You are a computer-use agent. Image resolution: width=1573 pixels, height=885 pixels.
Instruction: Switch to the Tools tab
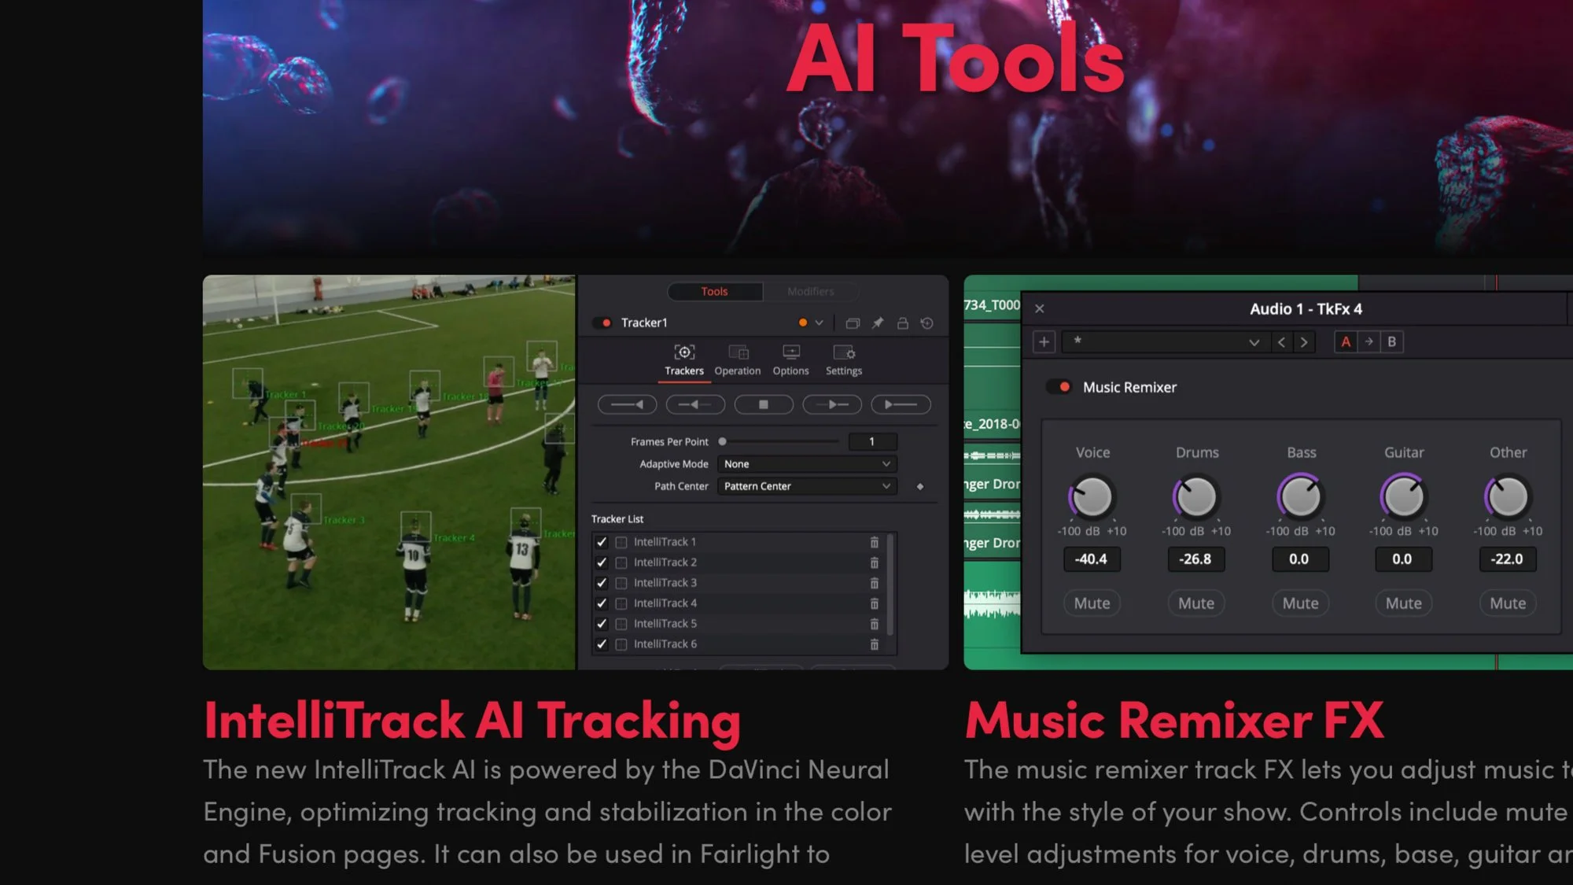click(x=714, y=291)
